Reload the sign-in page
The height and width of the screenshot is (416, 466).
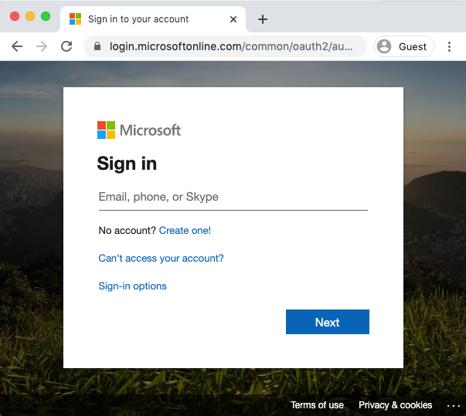(x=66, y=46)
